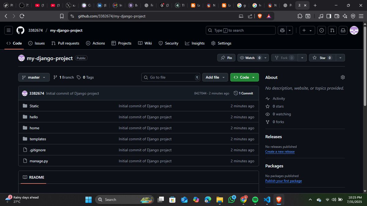Expand the Watch notifications dropdown arrow

(265, 58)
